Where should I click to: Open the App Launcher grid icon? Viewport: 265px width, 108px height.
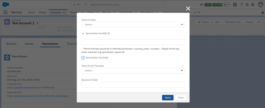pyautogui.click(x=5, y=12)
